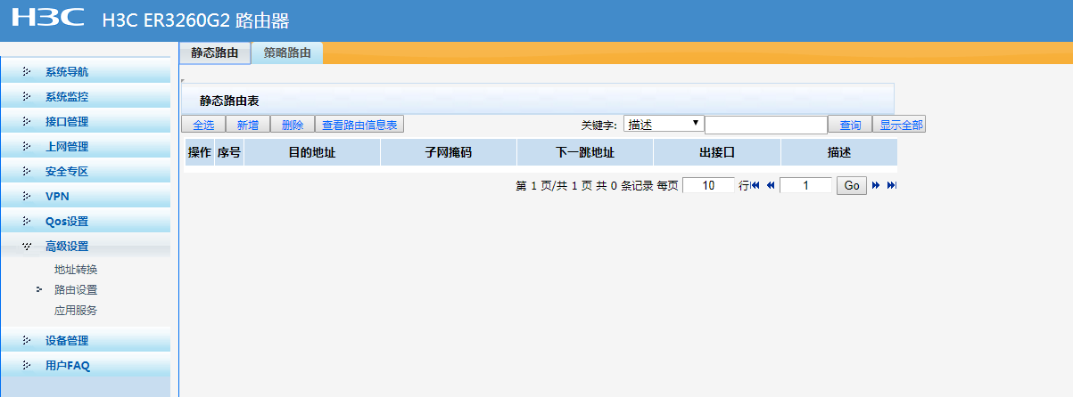
Task: Open the 关键字 描述 dropdown
Action: pyautogui.click(x=664, y=125)
